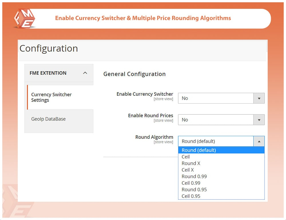Select the Round (default) option
The height and width of the screenshot is (220, 286).
[199, 150]
